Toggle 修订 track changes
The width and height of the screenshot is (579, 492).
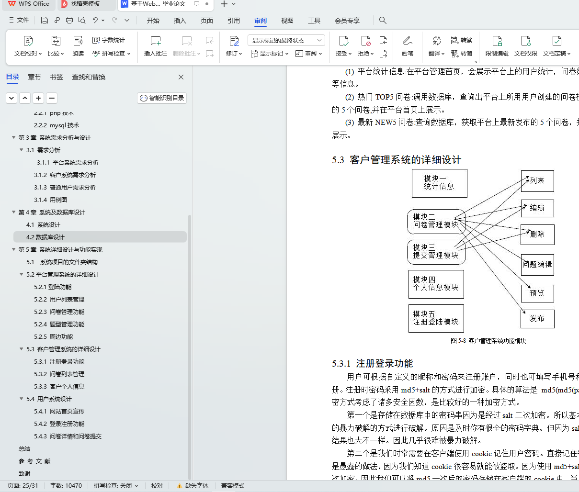234,46
